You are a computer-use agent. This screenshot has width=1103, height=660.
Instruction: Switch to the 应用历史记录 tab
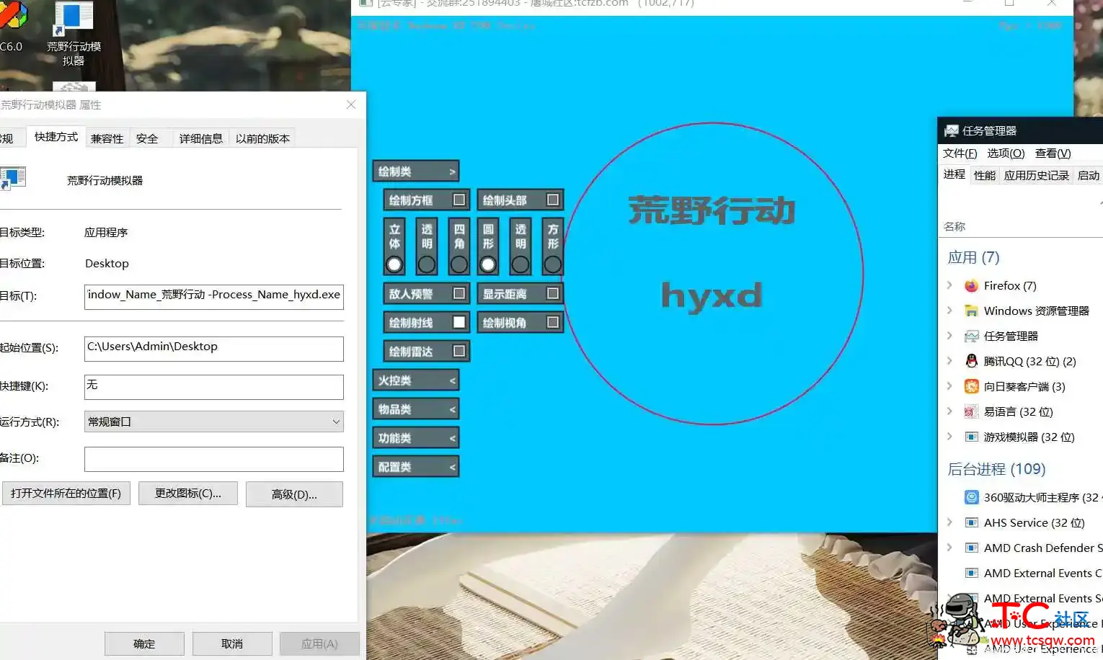point(1037,175)
